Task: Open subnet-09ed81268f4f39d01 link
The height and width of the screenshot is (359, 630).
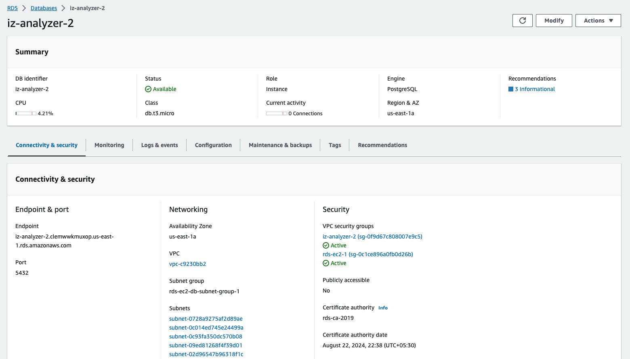Action: pyautogui.click(x=206, y=345)
